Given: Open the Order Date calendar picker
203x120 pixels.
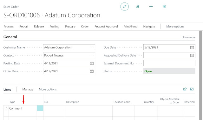Looking at the screenshot, I should (x=92, y=71).
